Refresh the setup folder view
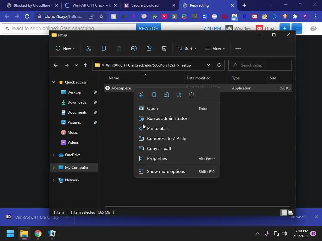 [x=219, y=65]
